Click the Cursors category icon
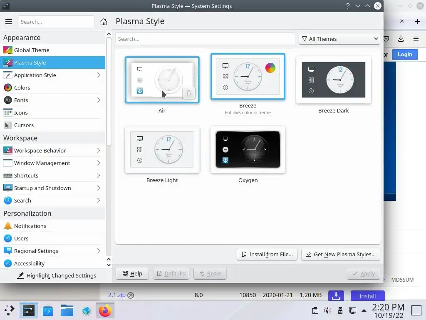The height and width of the screenshot is (320, 426). point(7,125)
